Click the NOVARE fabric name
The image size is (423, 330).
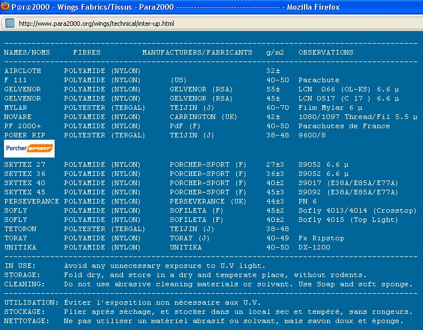[18, 117]
